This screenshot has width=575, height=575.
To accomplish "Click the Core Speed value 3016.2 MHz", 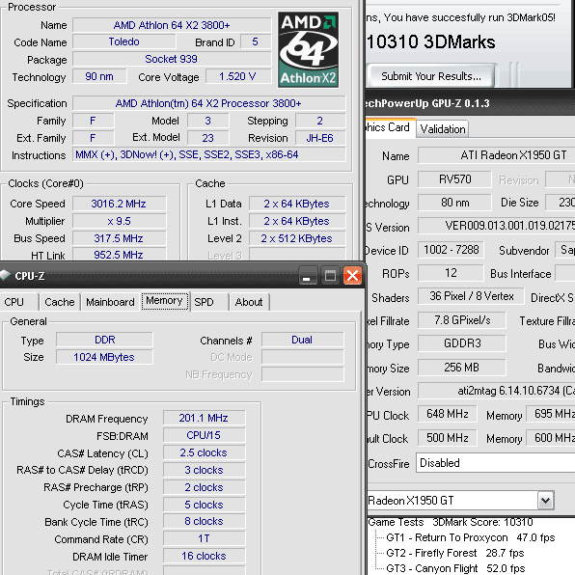I will pos(119,204).
